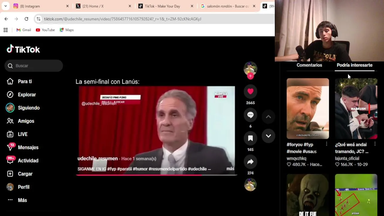Viewport: 384px width, 216px height.
Task: Click browser forward button
Action: click(x=16, y=19)
